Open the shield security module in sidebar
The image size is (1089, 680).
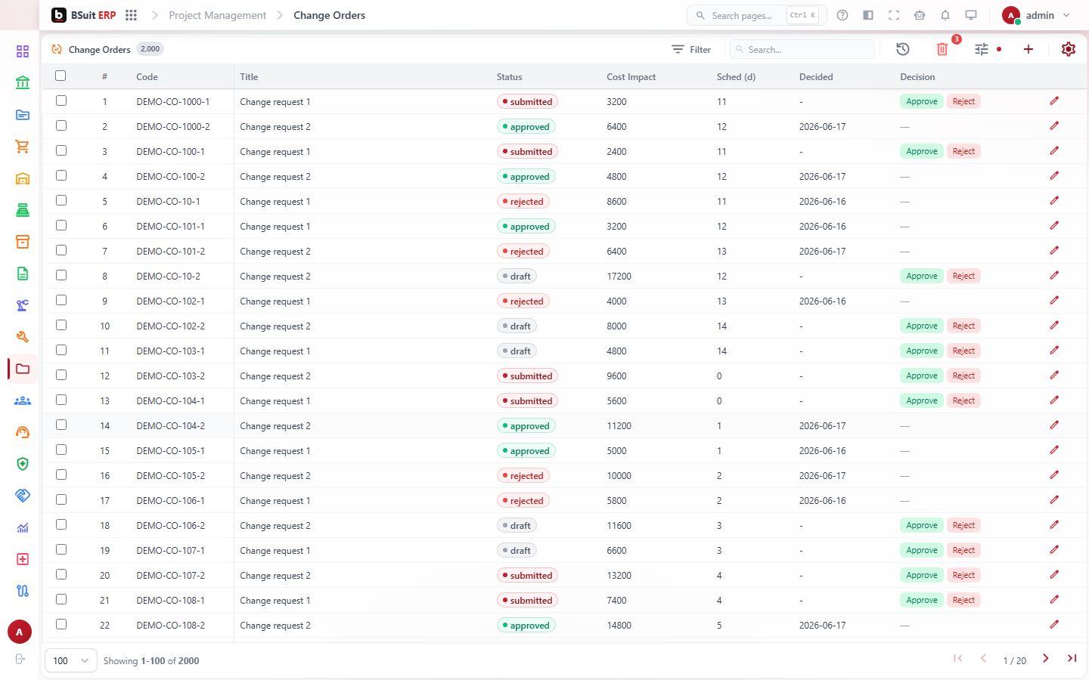click(x=23, y=464)
